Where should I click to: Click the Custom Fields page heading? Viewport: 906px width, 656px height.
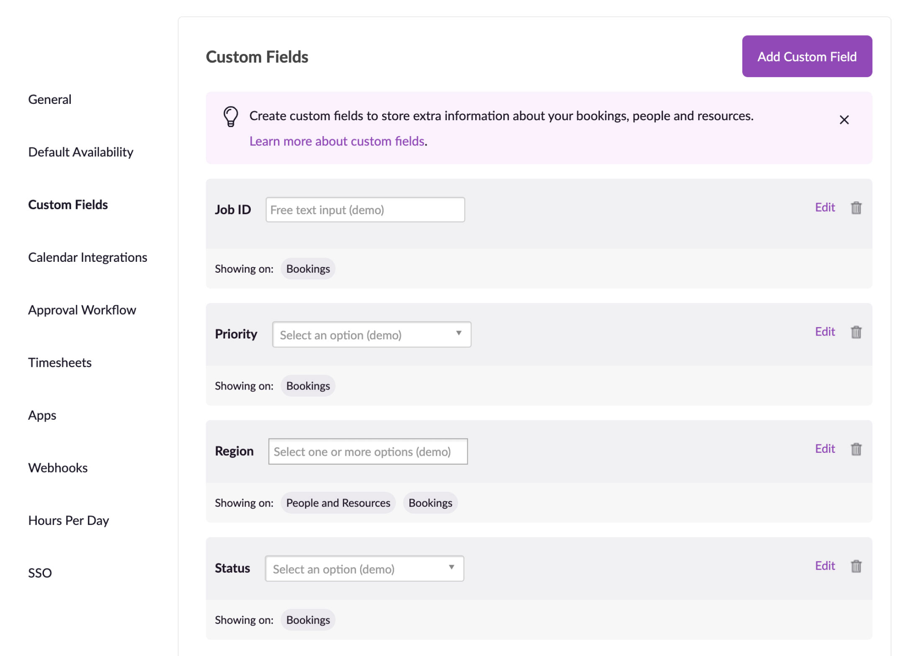click(x=257, y=57)
